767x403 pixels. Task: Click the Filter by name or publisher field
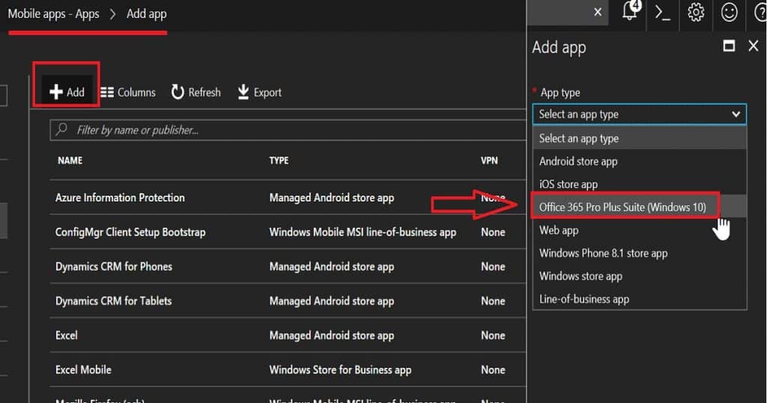[288, 130]
